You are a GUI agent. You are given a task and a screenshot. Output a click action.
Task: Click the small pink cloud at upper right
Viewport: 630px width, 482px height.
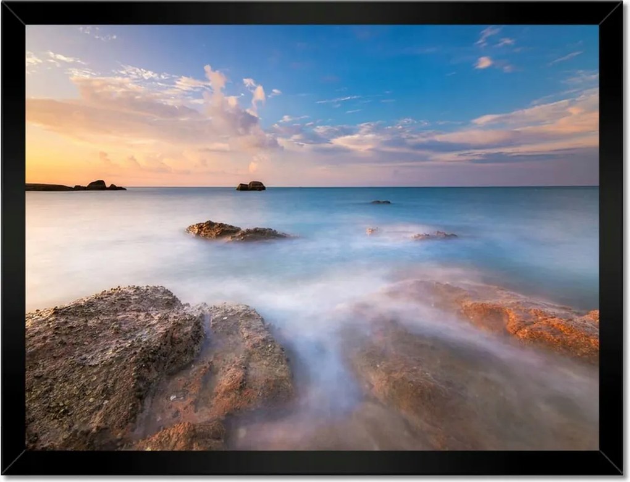point(484,62)
